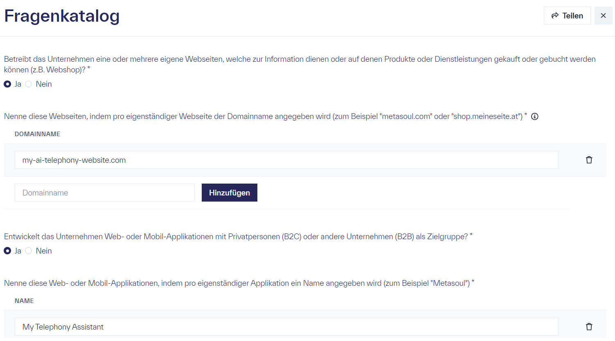Screen dimensions: 615x341
Task: Click the DOMAINNAME column header
Action: (x=37, y=134)
